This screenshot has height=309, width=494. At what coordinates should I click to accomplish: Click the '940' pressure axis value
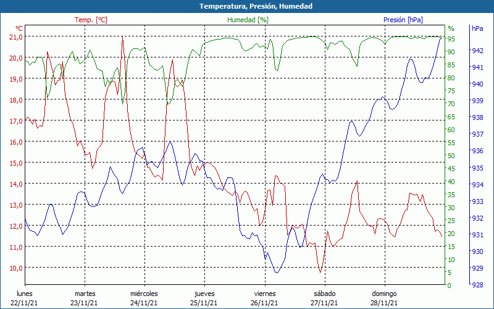(477, 84)
